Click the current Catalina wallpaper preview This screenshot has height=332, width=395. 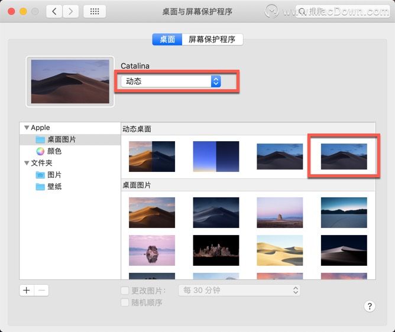[x=70, y=82]
